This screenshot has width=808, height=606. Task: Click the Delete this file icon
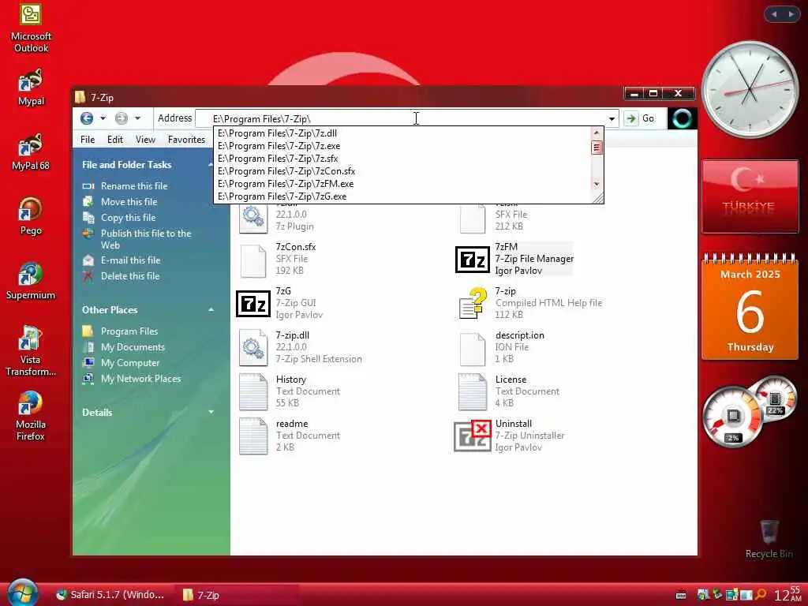click(88, 276)
